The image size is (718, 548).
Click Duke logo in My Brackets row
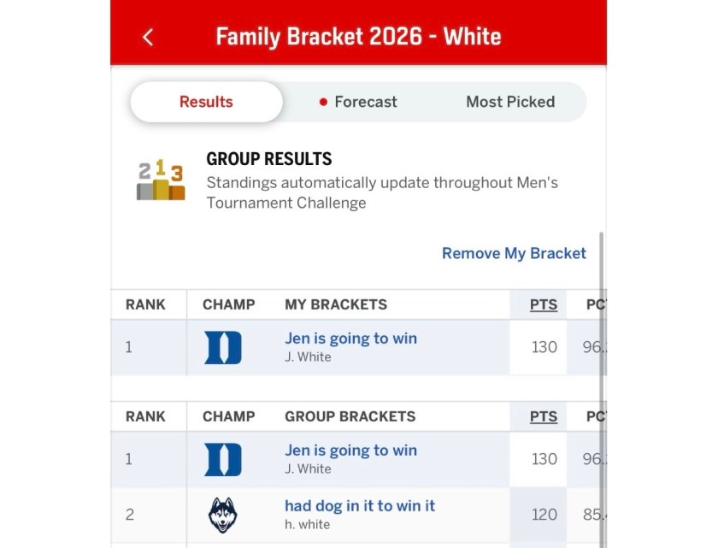point(223,347)
